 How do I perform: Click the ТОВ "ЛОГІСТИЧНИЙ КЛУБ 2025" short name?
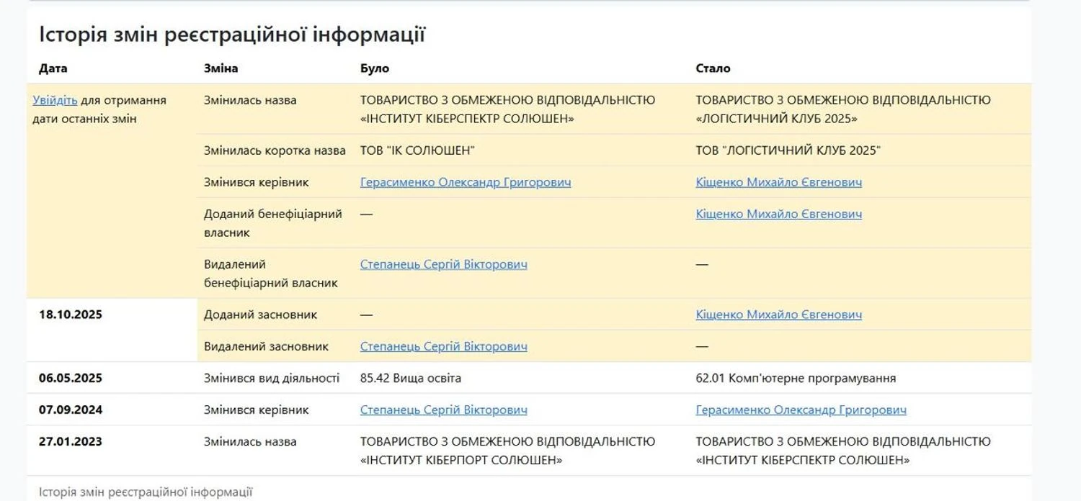coord(788,150)
